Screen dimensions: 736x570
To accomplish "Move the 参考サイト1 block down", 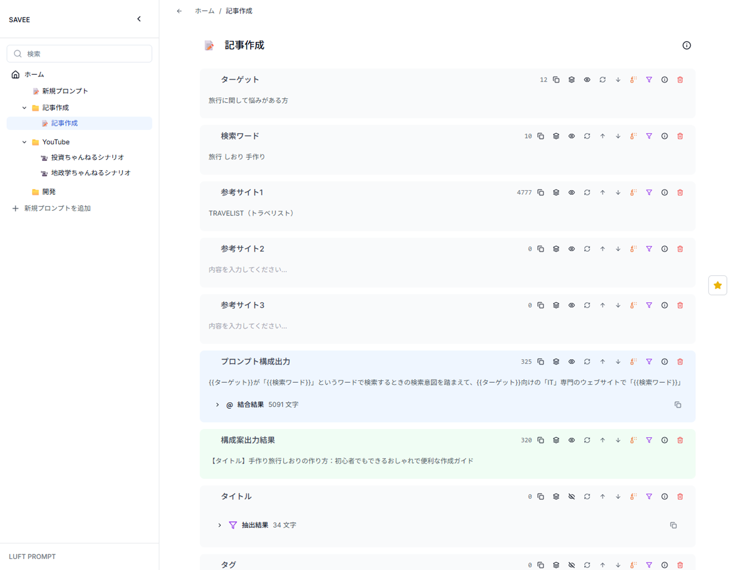I will tap(618, 192).
